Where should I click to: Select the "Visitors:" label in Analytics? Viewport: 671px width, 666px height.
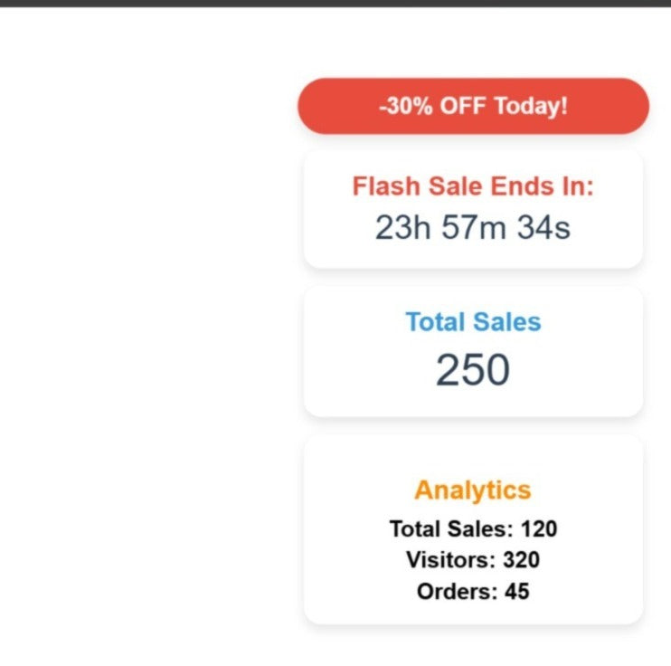click(450, 560)
